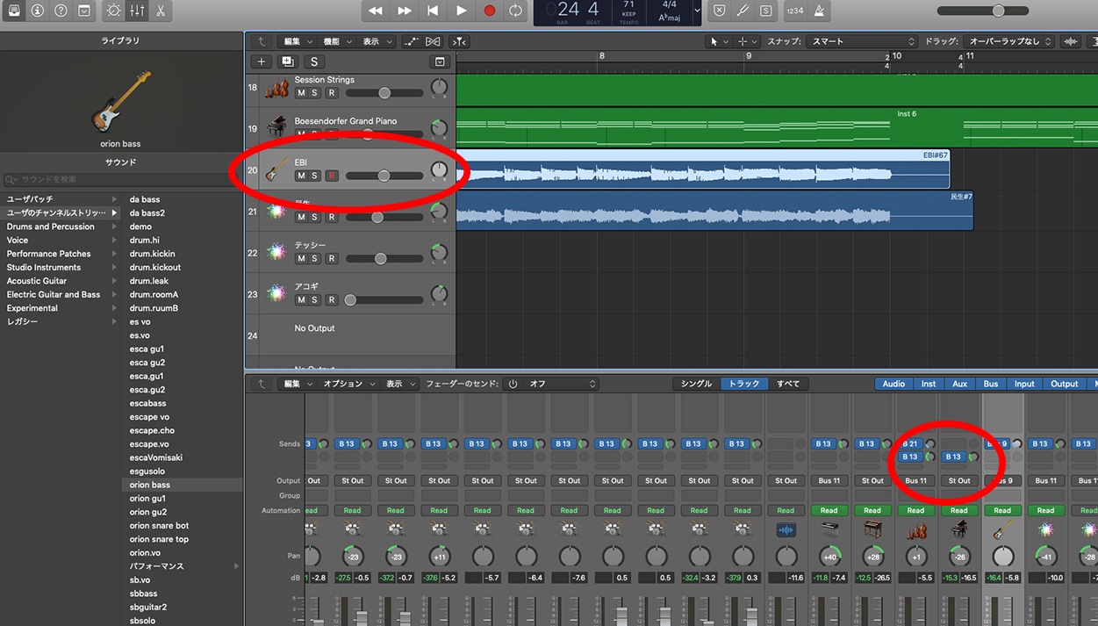The width and height of the screenshot is (1098, 626).
Task: Click the scissors Editors button
Action: (x=160, y=11)
